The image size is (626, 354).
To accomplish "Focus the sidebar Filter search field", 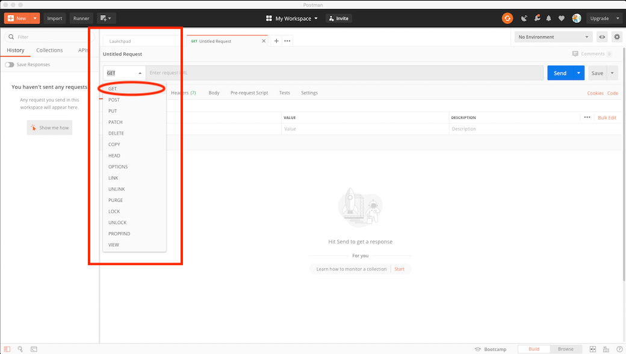I will 50,37.
